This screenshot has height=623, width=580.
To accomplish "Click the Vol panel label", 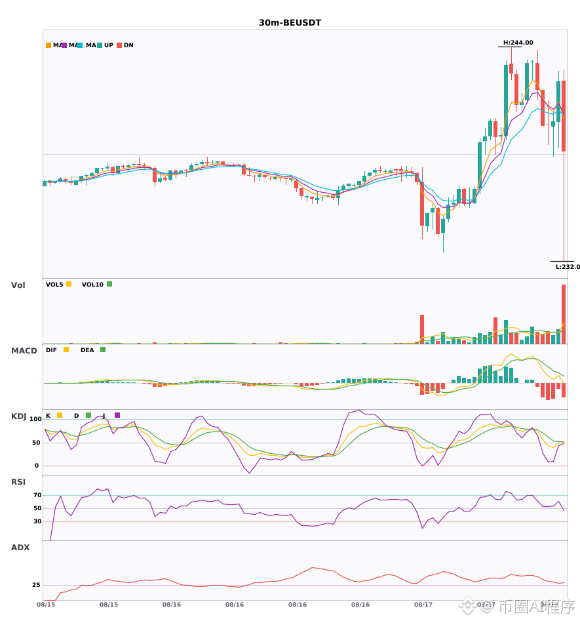I will pyautogui.click(x=18, y=285).
